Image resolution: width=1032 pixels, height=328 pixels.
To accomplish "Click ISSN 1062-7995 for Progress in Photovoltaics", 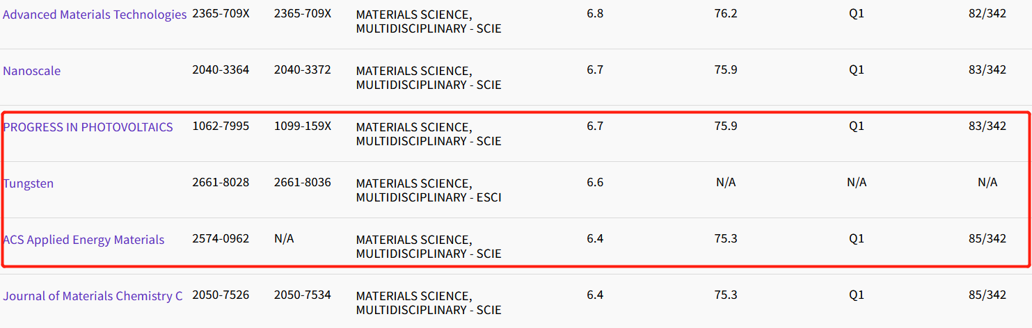I will click(221, 126).
